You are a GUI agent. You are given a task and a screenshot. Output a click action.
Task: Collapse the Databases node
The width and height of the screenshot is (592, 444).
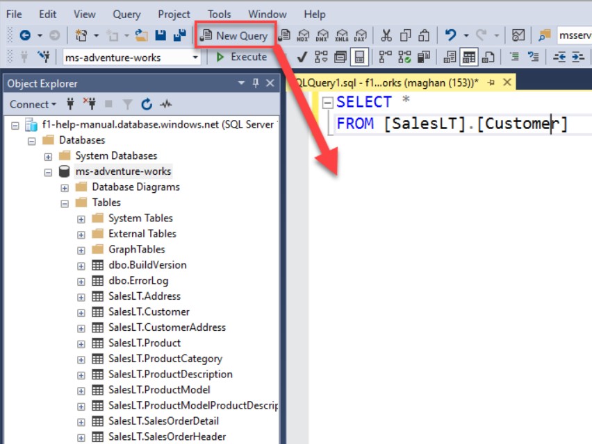pyautogui.click(x=32, y=141)
